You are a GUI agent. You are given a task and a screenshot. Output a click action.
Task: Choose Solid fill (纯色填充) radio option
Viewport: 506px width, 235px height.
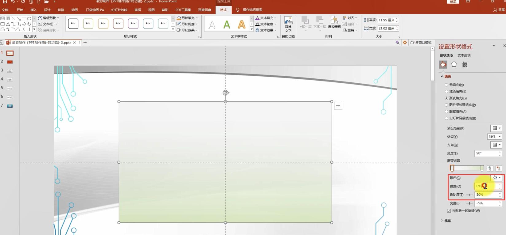(446, 92)
